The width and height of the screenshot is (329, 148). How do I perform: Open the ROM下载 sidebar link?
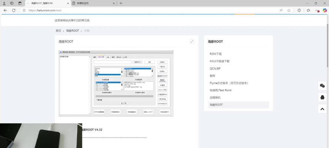click(216, 54)
